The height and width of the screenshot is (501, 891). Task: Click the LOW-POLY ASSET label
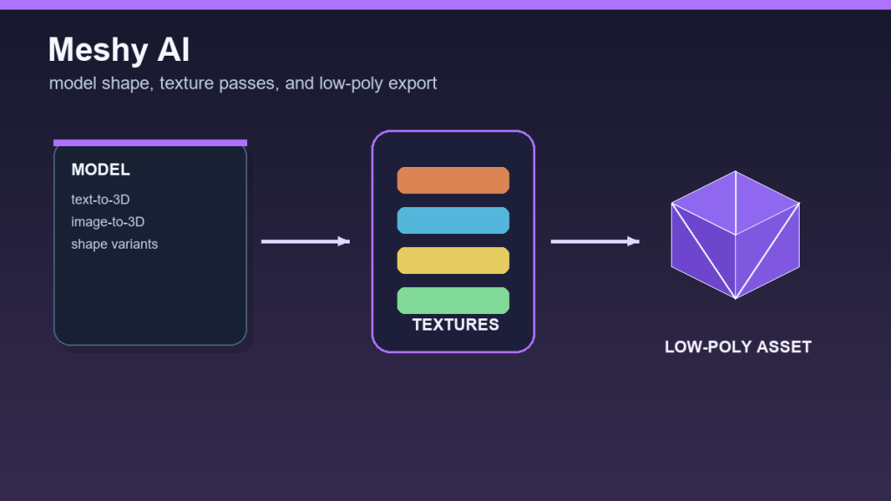(x=738, y=346)
